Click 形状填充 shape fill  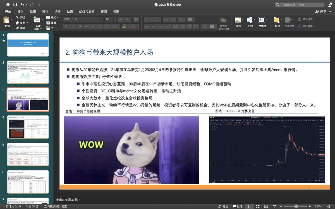[x=307, y=19]
